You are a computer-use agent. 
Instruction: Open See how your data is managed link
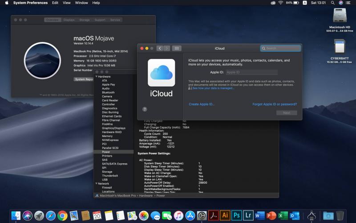pyautogui.click(x=213, y=88)
